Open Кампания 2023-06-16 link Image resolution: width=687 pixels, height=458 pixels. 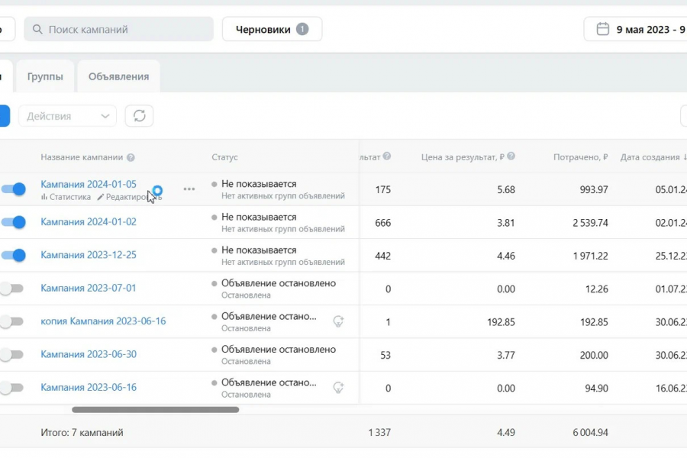89,388
